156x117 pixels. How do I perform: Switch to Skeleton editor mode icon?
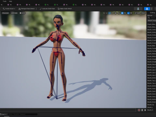click(x=138, y=9)
